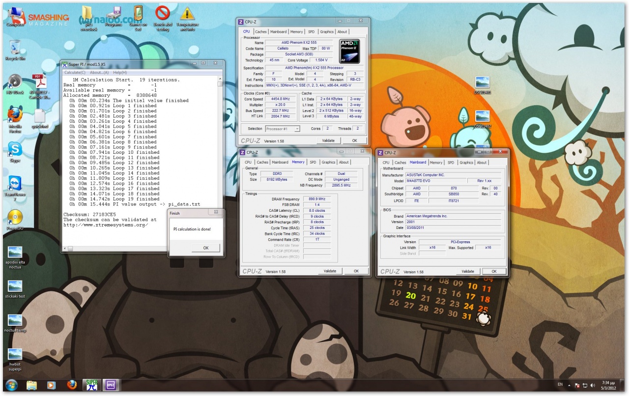Switch to Graphics tab in top CPU-Z window
This screenshot has width=629, height=396.
[327, 31]
